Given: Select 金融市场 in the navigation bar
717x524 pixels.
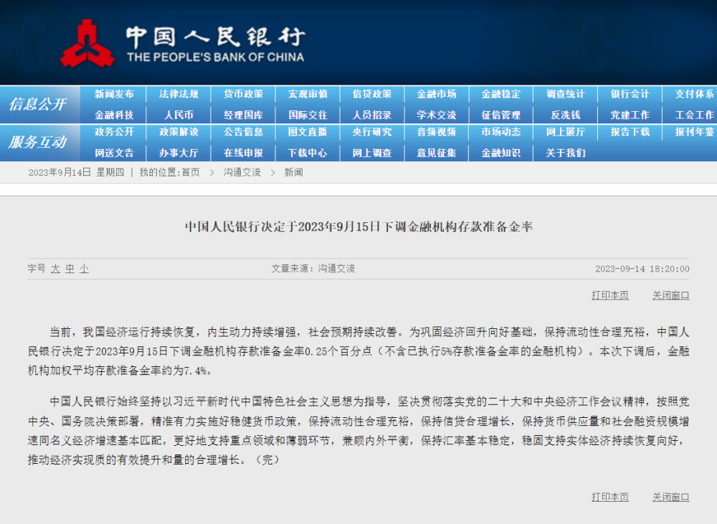Looking at the screenshot, I should click(436, 94).
